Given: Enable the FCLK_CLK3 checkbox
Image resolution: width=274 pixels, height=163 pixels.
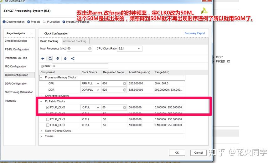Looking at the screenshot, I should [x=48, y=125].
